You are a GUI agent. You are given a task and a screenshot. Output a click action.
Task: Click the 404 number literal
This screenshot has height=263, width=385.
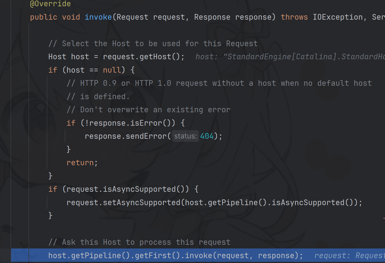point(207,136)
